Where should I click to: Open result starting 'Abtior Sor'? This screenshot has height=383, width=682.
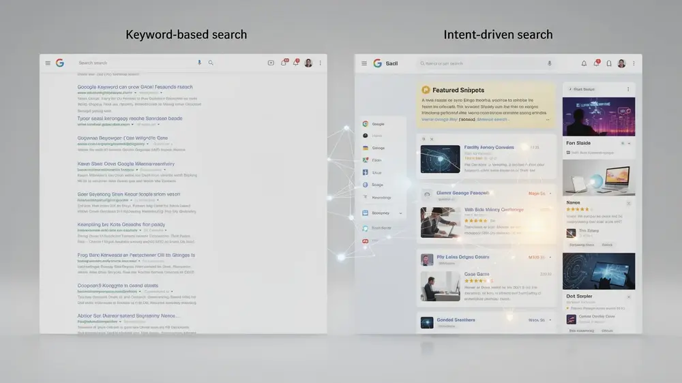(x=128, y=316)
